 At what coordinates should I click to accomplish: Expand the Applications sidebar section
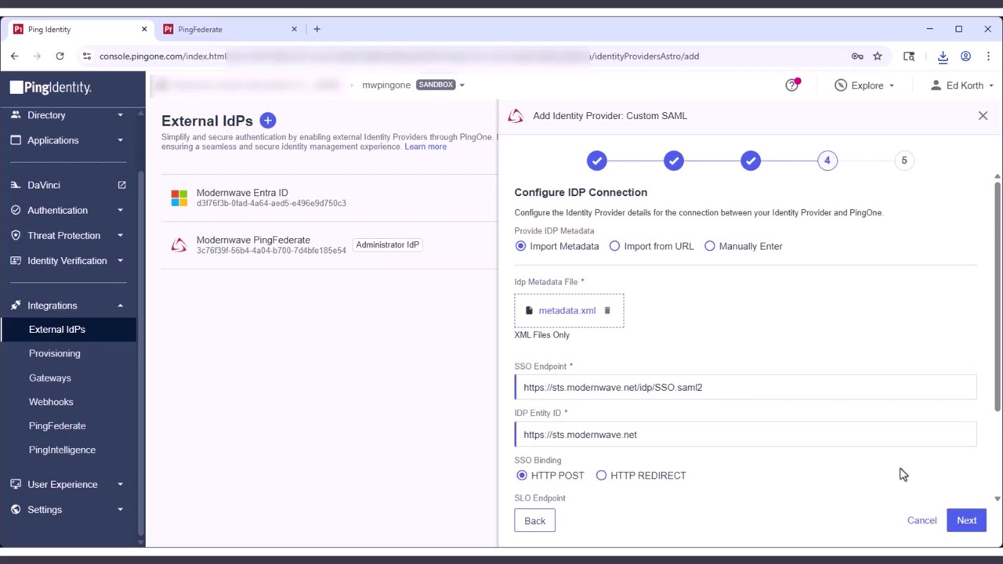click(68, 140)
